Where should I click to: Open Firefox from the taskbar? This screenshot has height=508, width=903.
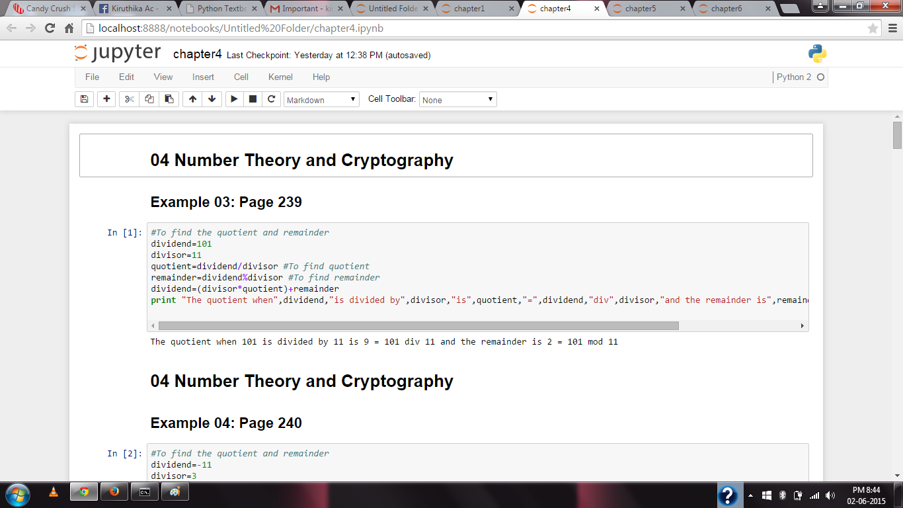[114, 492]
